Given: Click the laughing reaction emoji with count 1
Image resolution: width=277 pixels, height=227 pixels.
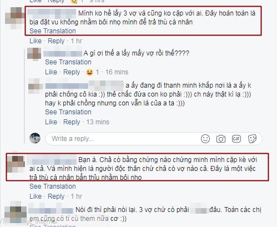Looking at the screenshot, I should 89,72.
